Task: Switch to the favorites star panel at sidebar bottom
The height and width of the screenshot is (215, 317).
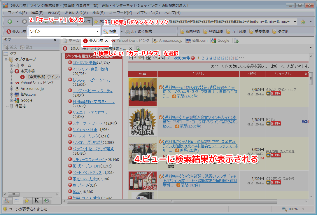Action: 27,200
